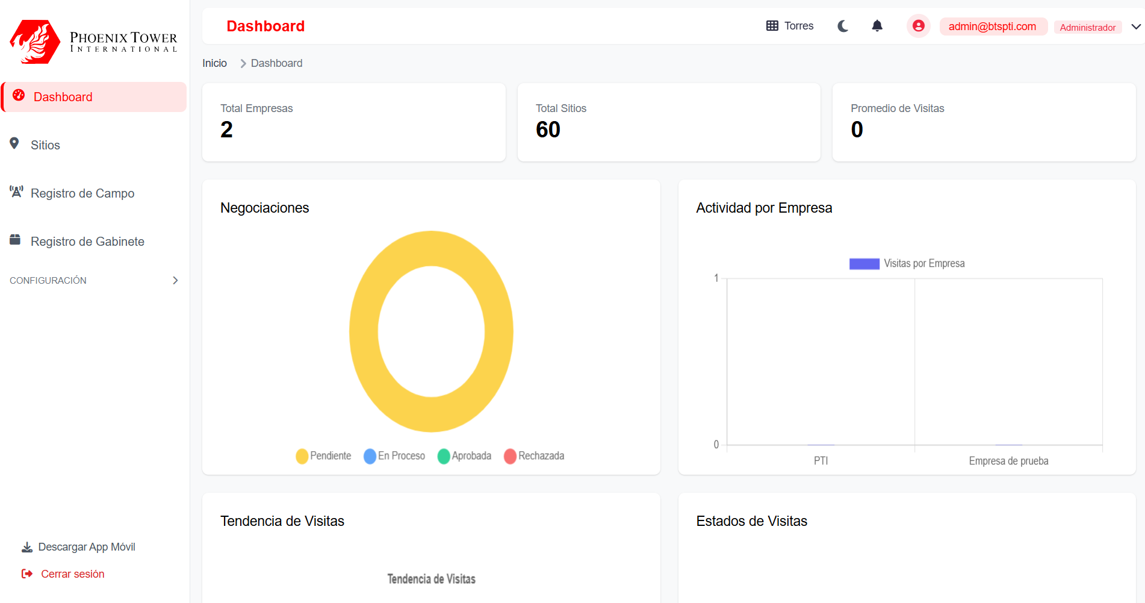Toggle the Pendiente legend in Negociaciones chart
Viewport: 1145px width, 603px height.
[x=323, y=455]
